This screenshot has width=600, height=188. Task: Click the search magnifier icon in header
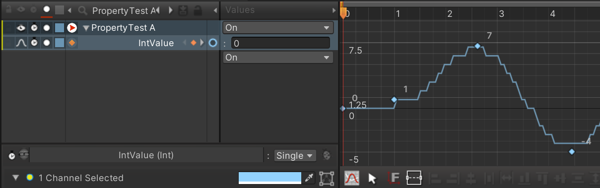(83, 10)
